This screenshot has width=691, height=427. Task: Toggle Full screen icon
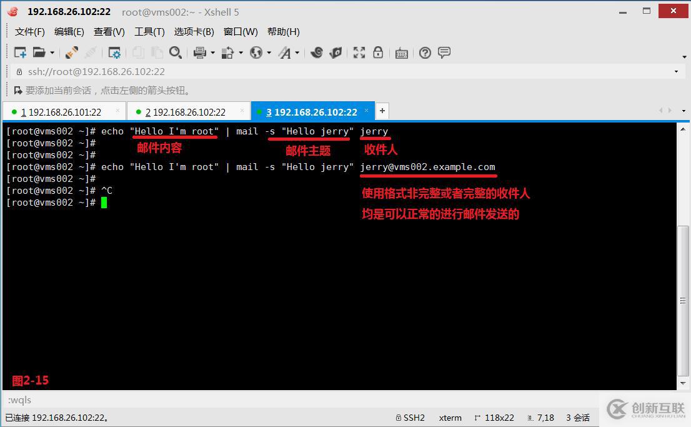coord(359,53)
